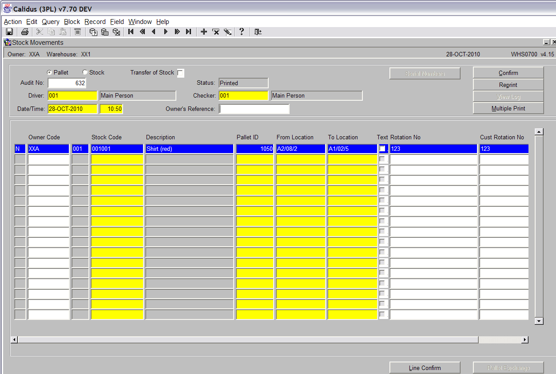The image size is (556, 374).
Task: Tick the Transfer of Stock checkbox
Action: click(180, 73)
